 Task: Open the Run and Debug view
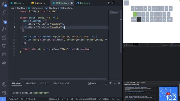(4, 29)
